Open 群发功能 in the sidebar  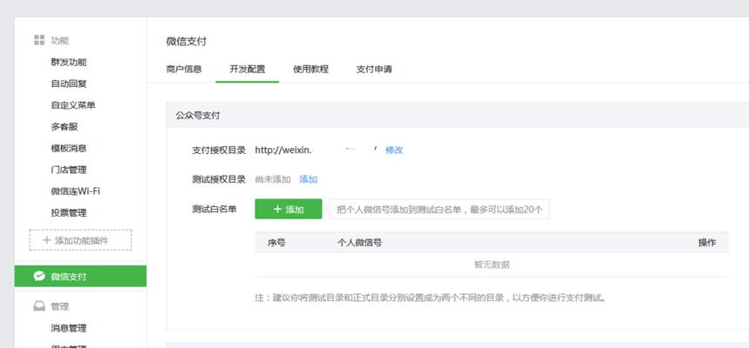point(69,63)
